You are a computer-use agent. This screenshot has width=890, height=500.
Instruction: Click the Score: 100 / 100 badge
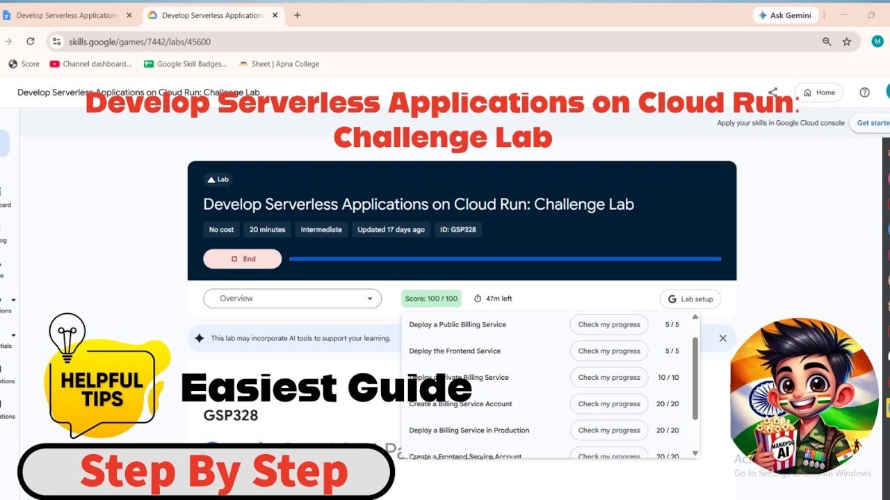431,299
